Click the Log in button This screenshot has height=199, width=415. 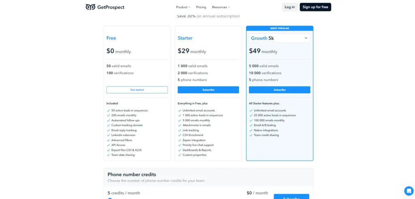pos(289,7)
